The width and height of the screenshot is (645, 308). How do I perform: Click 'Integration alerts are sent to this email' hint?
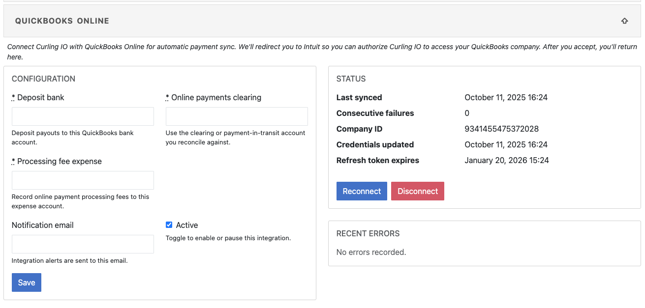[70, 260]
